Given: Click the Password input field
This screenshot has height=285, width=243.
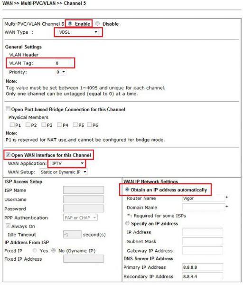Looking at the screenshot, I should pyautogui.click(x=84, y=209).
